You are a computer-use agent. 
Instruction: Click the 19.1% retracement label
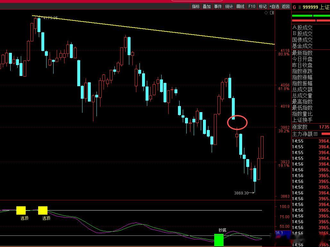coord(284,166)
